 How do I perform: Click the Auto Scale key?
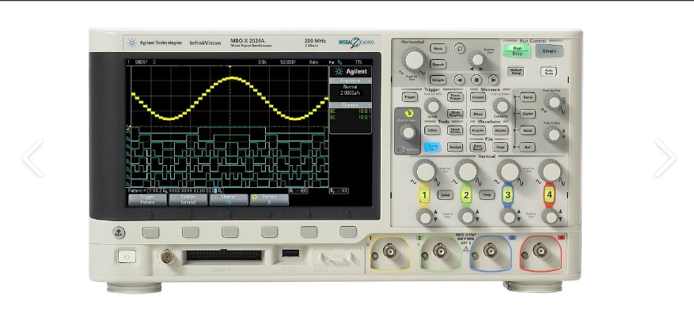548,71
